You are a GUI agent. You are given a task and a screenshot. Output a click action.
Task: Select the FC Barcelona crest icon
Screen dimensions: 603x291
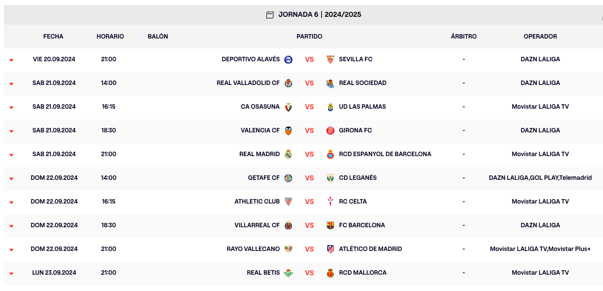coord(330,225)
